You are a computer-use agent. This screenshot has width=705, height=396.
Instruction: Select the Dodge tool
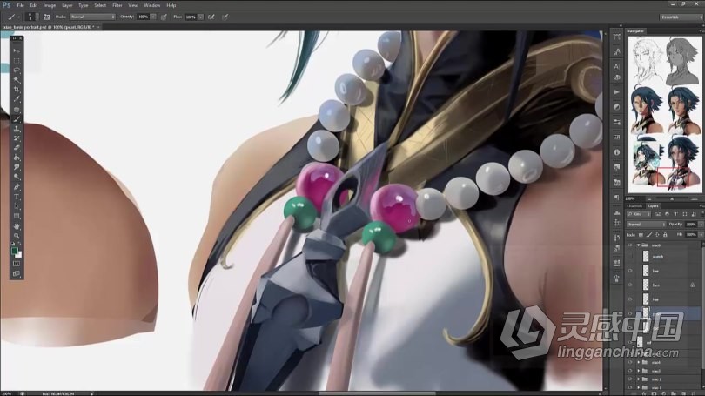(17, 177)
